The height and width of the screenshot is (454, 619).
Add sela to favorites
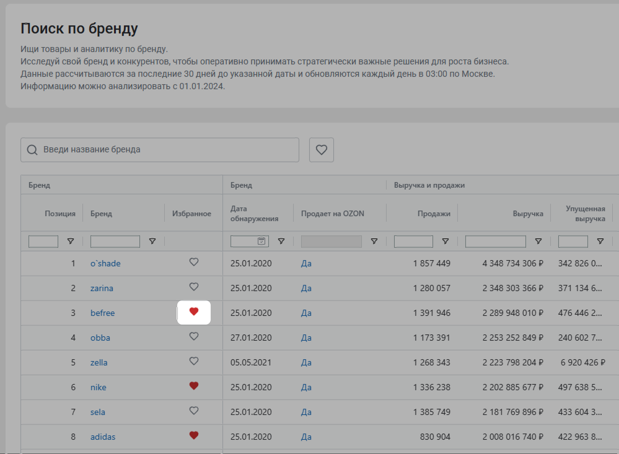[x=194, y=411]
